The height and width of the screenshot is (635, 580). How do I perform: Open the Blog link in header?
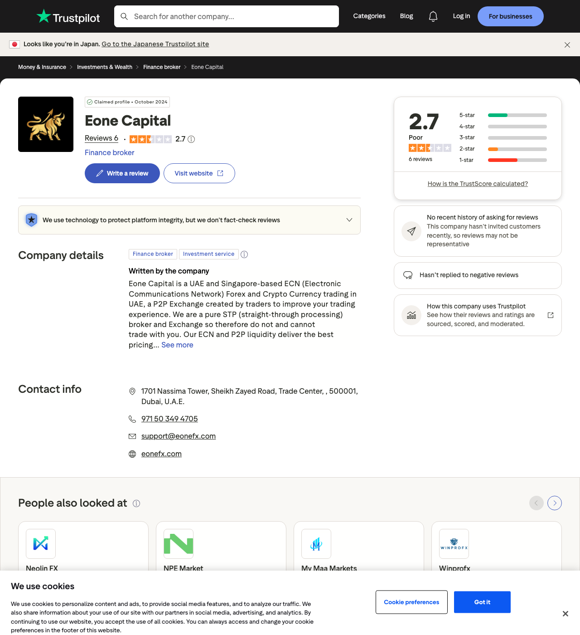click(406, 16)
